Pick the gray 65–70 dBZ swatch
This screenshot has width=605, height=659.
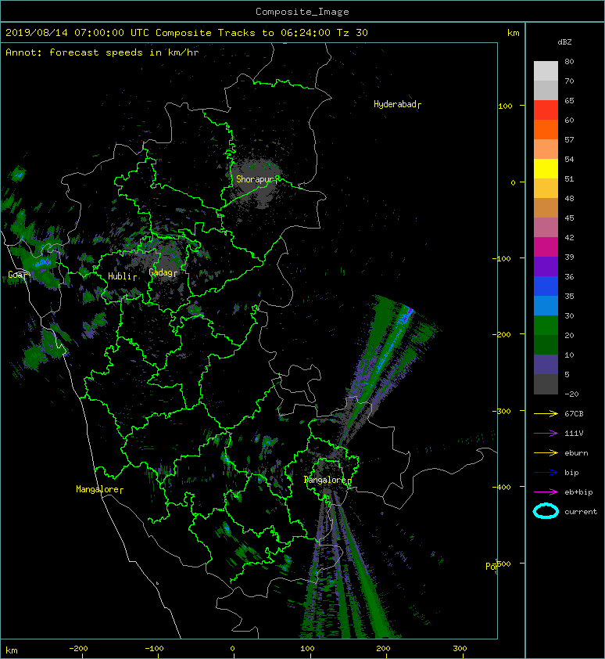tap(546, 90)
